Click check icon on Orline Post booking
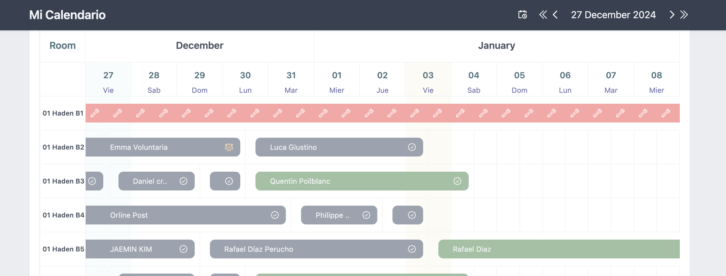The width and height of the screenshot is (726, 276). 275,215
